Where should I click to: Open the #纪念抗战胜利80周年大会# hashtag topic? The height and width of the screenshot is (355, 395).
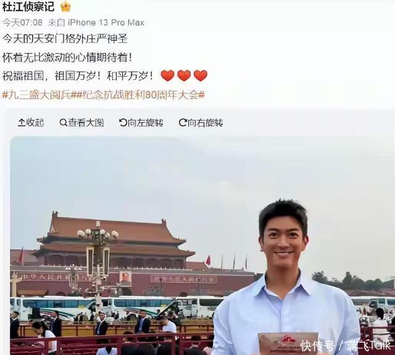tap(141, 95)
